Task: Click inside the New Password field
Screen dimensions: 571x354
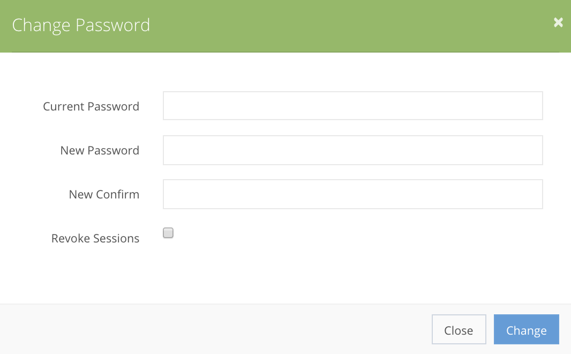Action: [352, 150]
